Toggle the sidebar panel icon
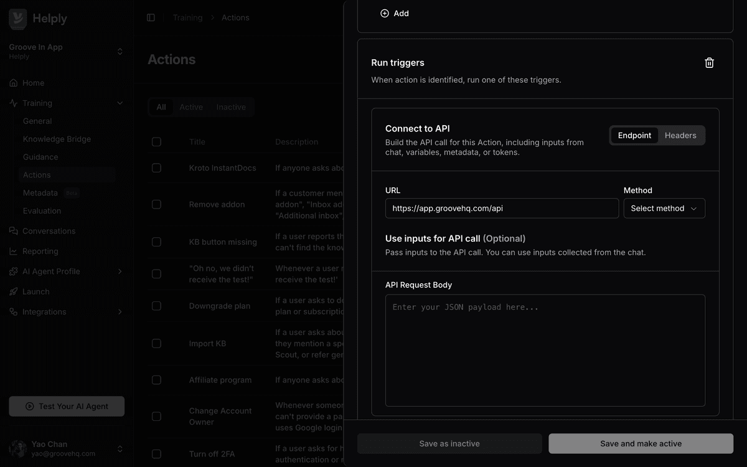 point(151,17)
